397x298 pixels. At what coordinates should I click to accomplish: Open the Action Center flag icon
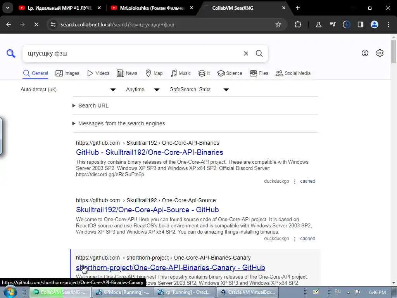click(357, 292)
